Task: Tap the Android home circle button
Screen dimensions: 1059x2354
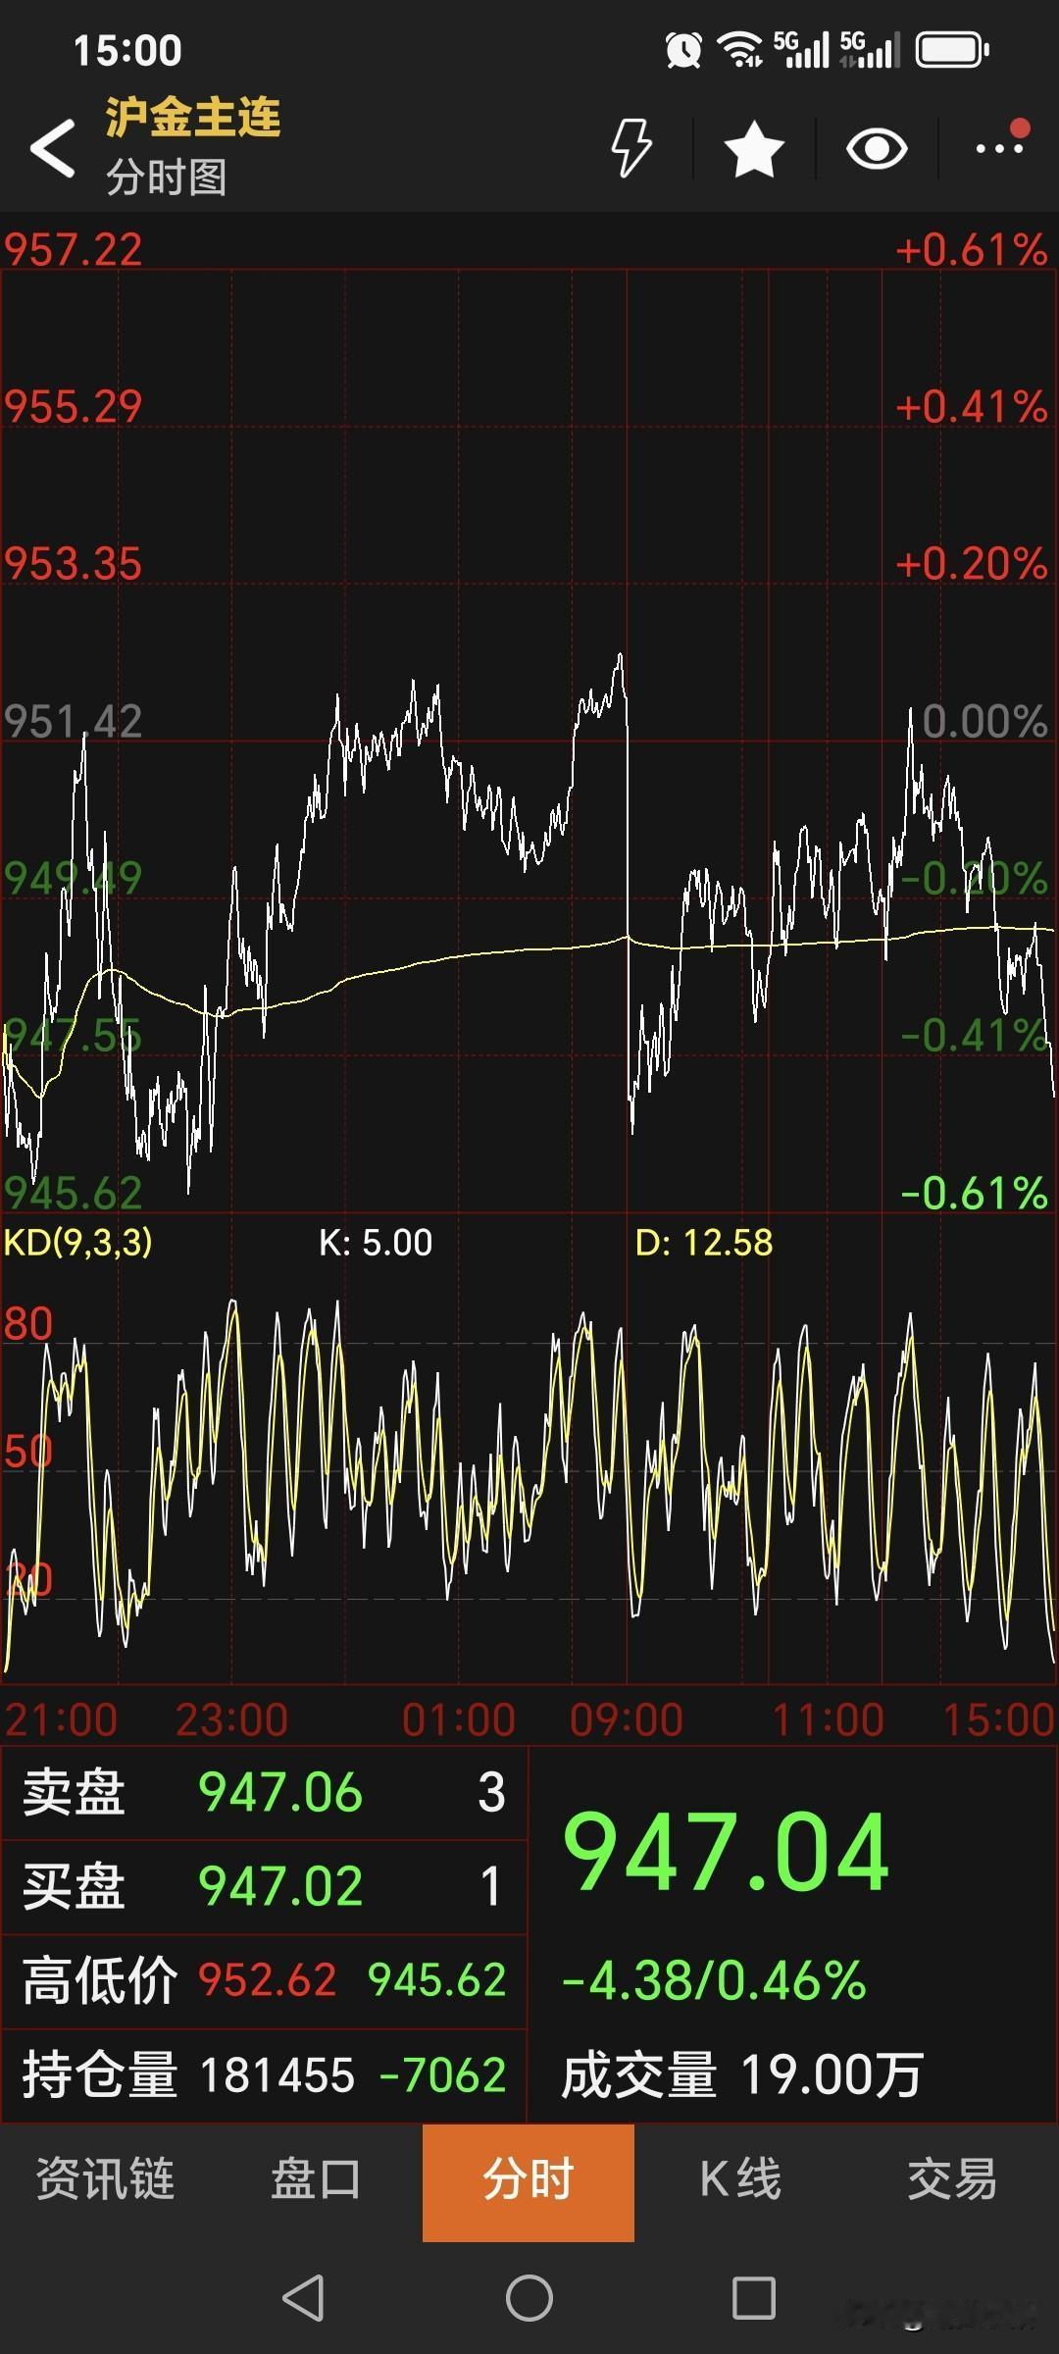Action: click(x=529, y=2297)
